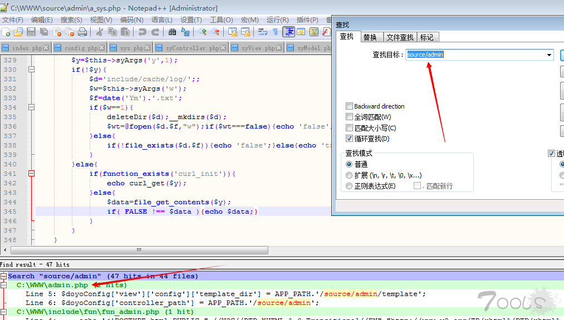Open the 语言(L) menu
This screenshot has width=564, height=320.
point(162,20)
